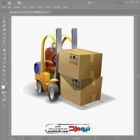The height and width of the screenshot is (140, 140).
Task: Open the Edit toolbar three-dots menu
Action: 4,106
